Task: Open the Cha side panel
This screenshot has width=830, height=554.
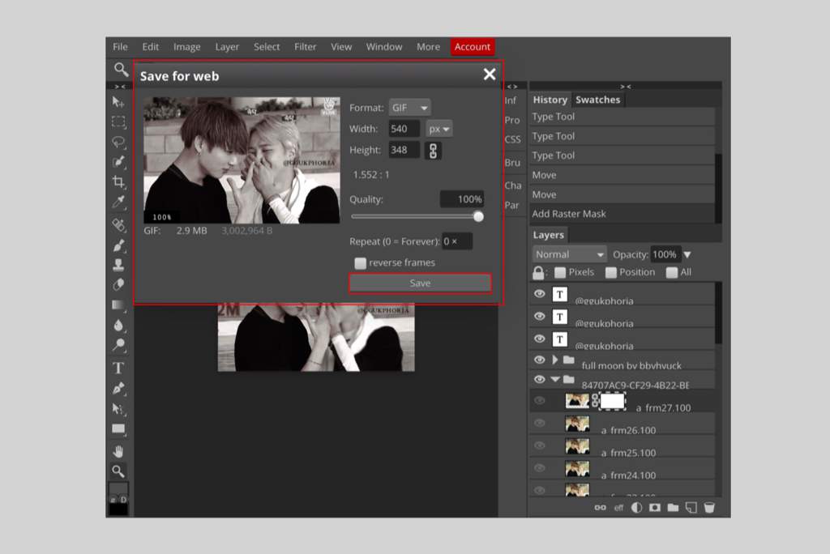Action: click(x=512, y=185)
